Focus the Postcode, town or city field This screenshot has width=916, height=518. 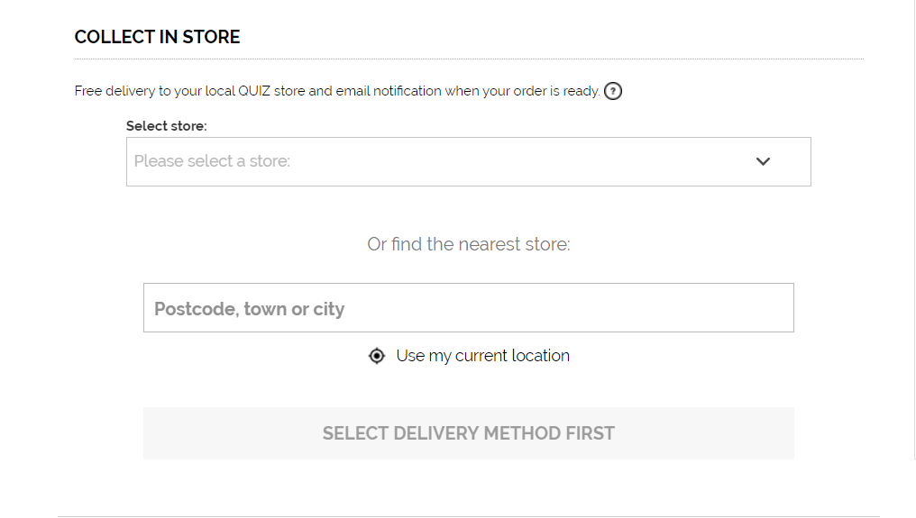pos(469,308)
